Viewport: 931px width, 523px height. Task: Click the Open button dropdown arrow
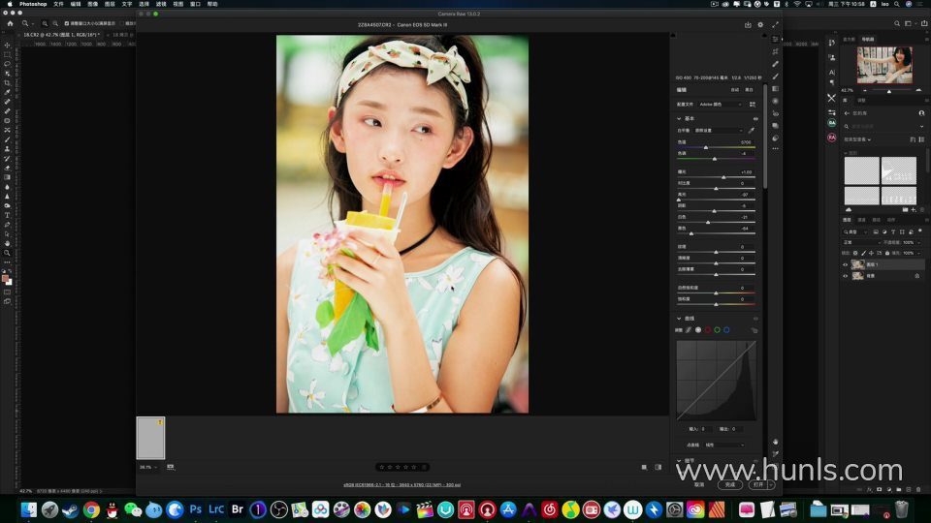[771, 484]
